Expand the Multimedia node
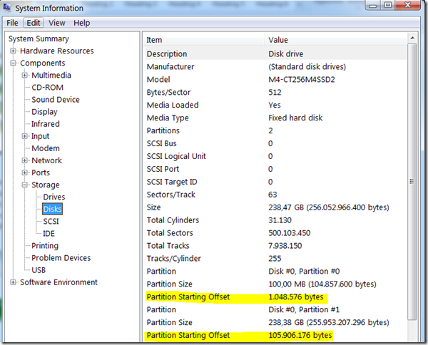This screenshot has width=428, height=345. click(x=25, y=76)
